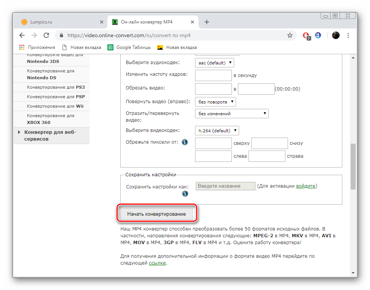Open the аудиокодек aac (default) dropdown
The width and height of the screenshot is (370, 290).
pyautogui.click(x=214, y=63)
